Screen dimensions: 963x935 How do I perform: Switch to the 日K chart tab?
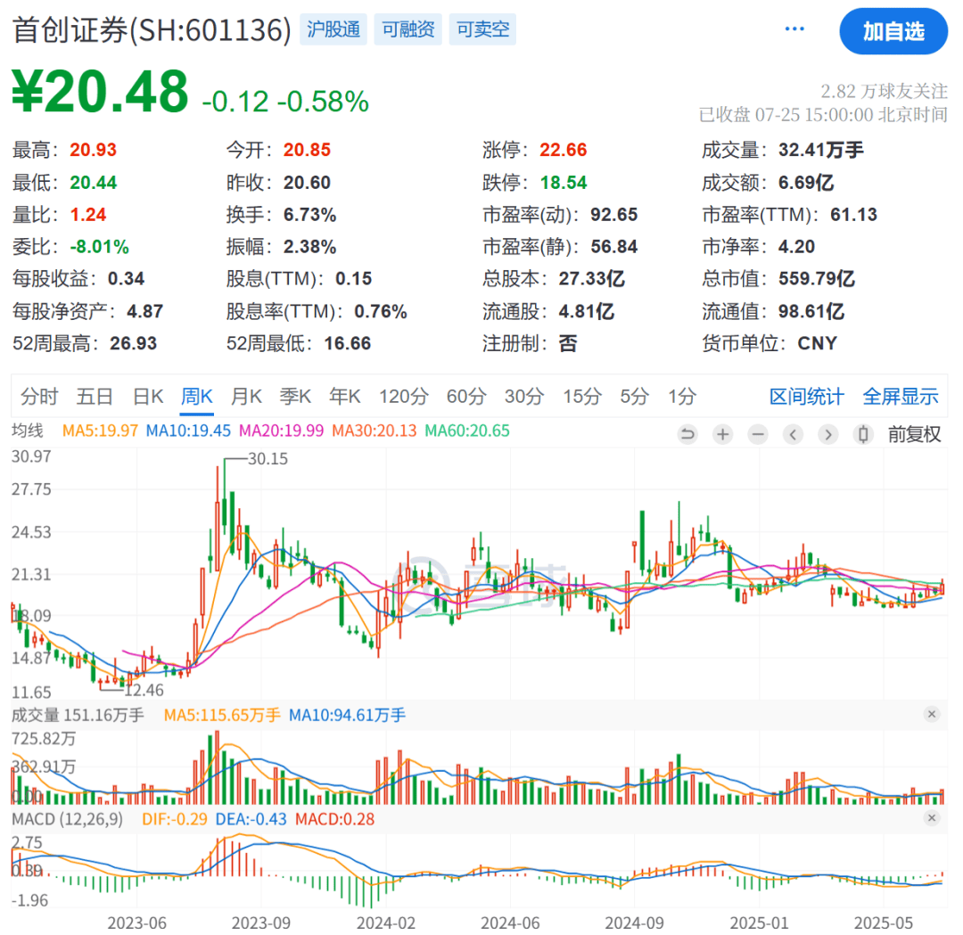[x=148, y=397]
